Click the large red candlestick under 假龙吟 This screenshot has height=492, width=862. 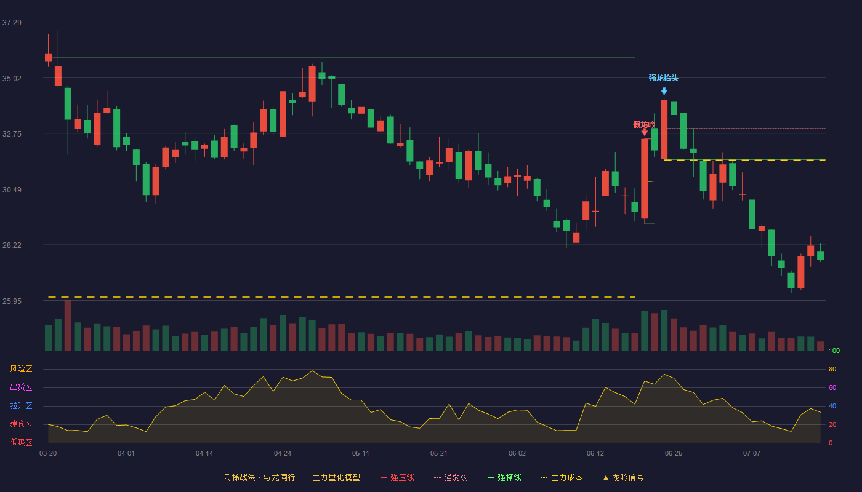[644, 178]
